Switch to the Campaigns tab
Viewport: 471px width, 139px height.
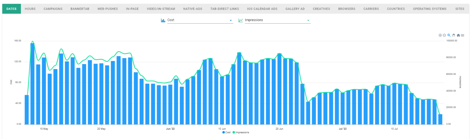(53, 9)
